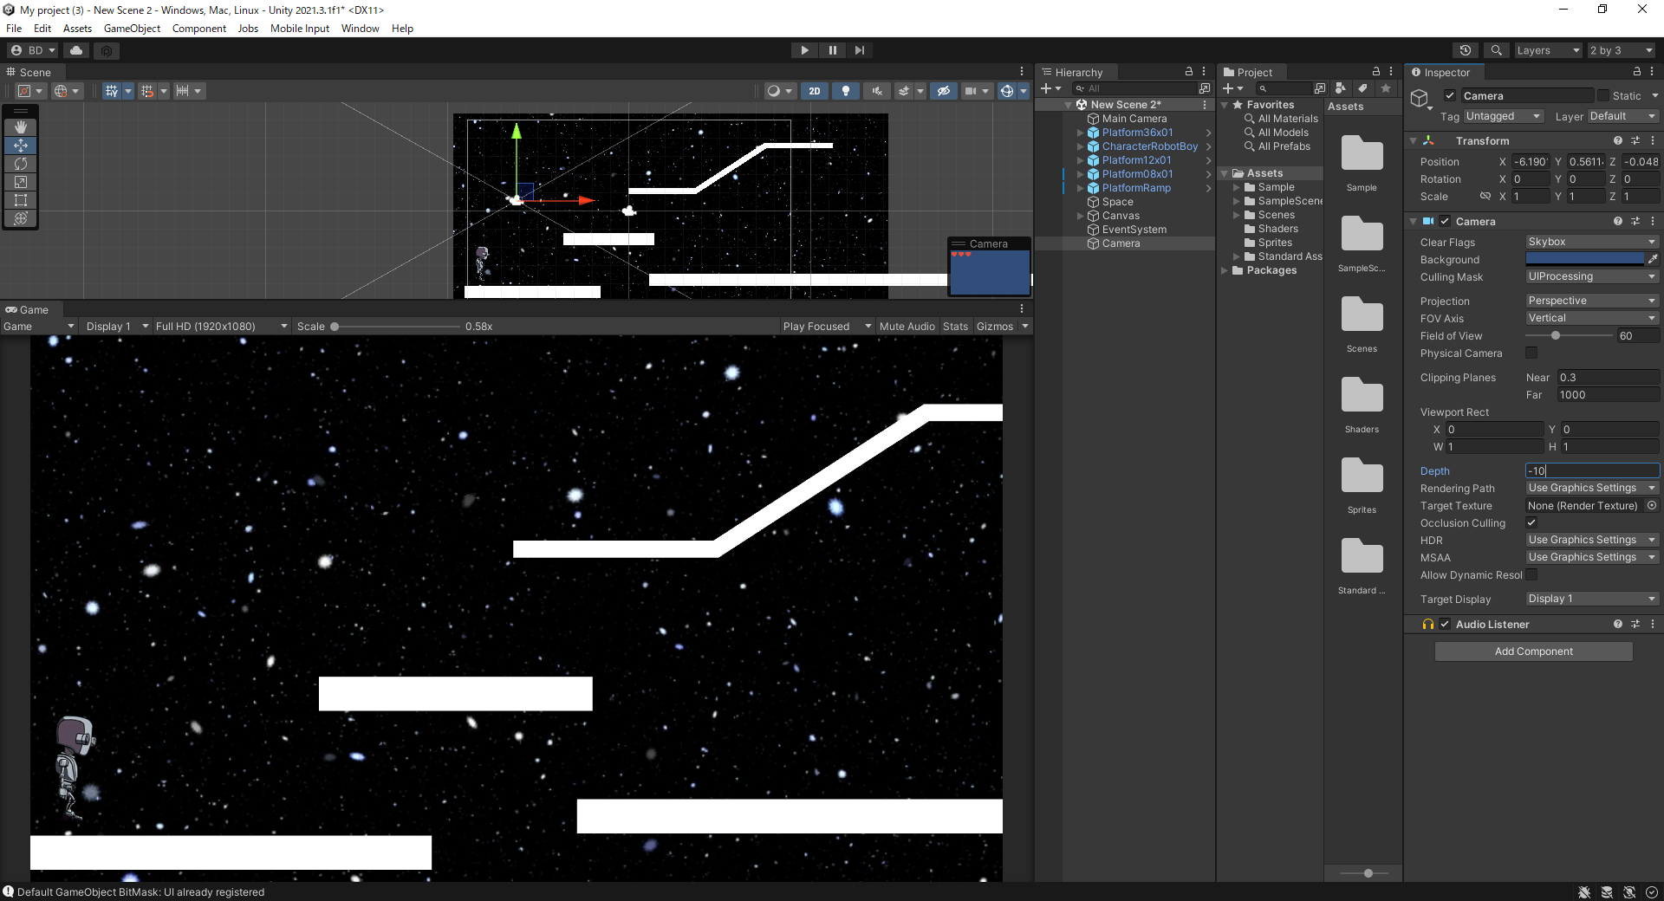
Task: Open the camera Background color swatch
Action: [1586, 258]
